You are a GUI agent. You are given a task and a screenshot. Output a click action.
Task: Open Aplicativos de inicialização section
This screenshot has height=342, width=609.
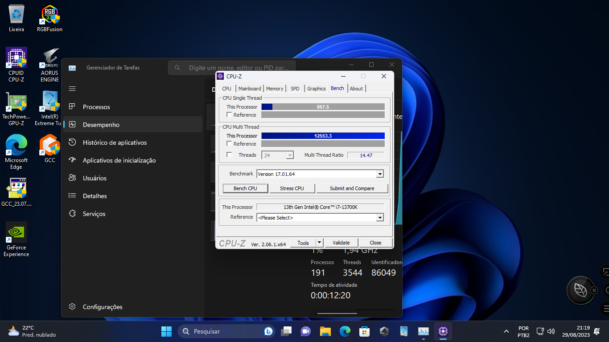[133, 160]
